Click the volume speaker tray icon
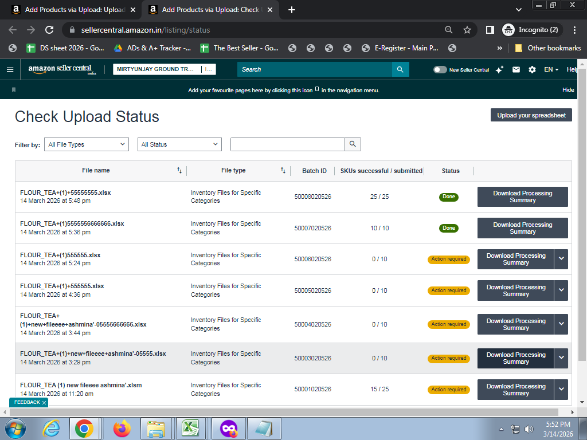The width and height of the screenshot is (587, 440). (x=529, y=429)
